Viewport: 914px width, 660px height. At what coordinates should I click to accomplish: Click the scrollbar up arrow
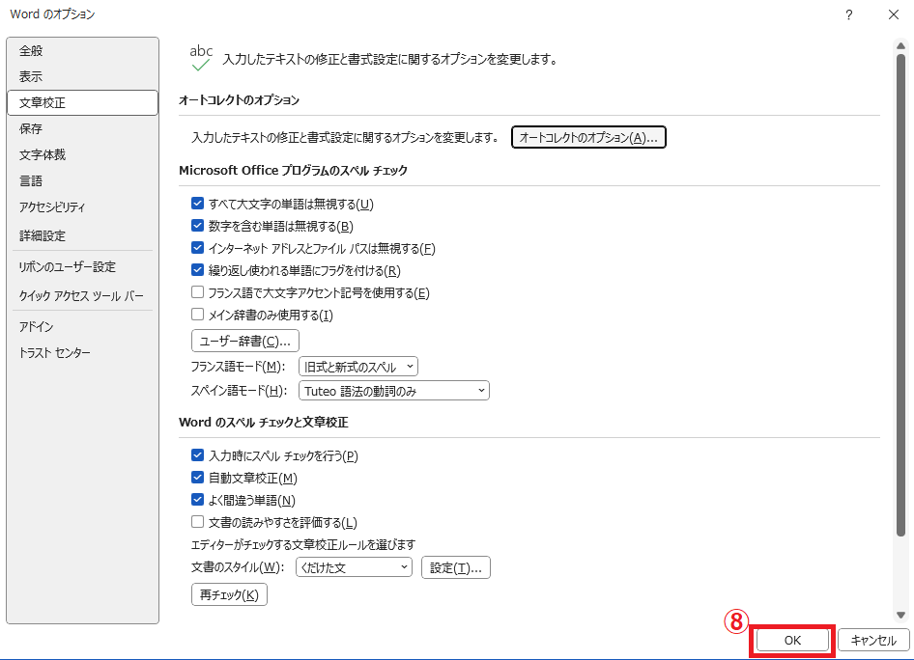[x=901, y=46]
